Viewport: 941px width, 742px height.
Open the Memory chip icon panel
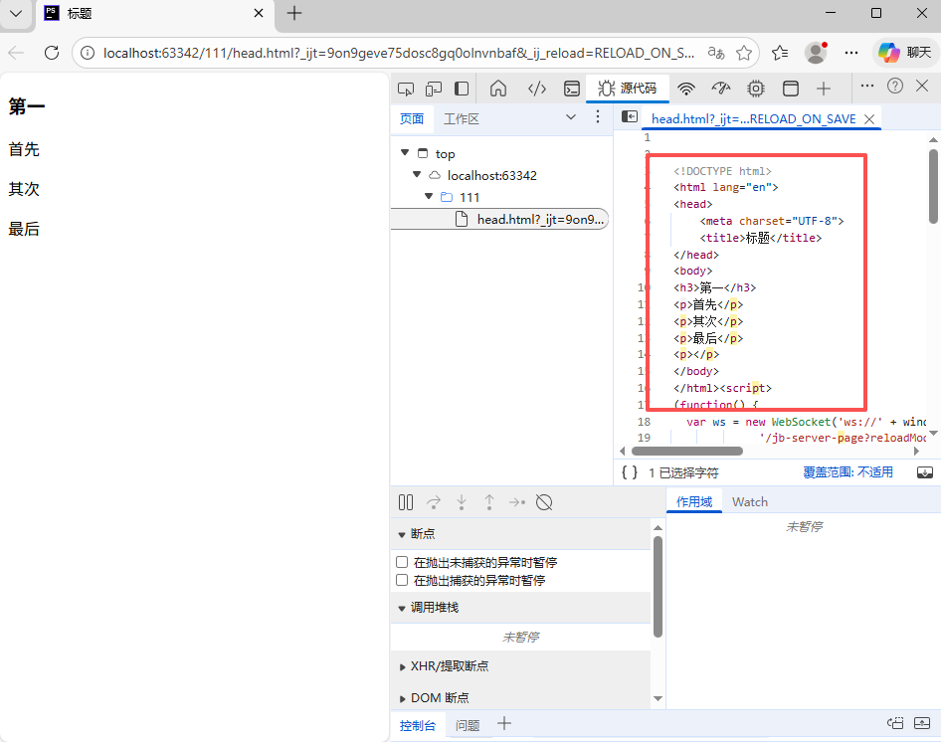pos(756,89)
